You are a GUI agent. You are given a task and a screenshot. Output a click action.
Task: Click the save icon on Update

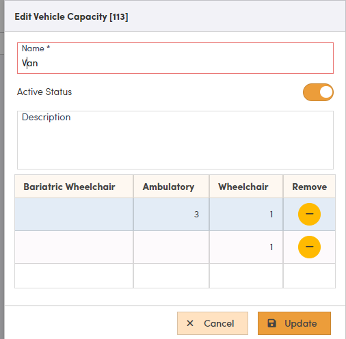click(x=271, y=323)
